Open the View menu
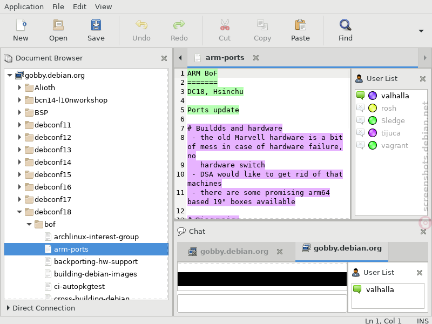The width and height of the screenshot is (432, 324). [x=103, y=6]
